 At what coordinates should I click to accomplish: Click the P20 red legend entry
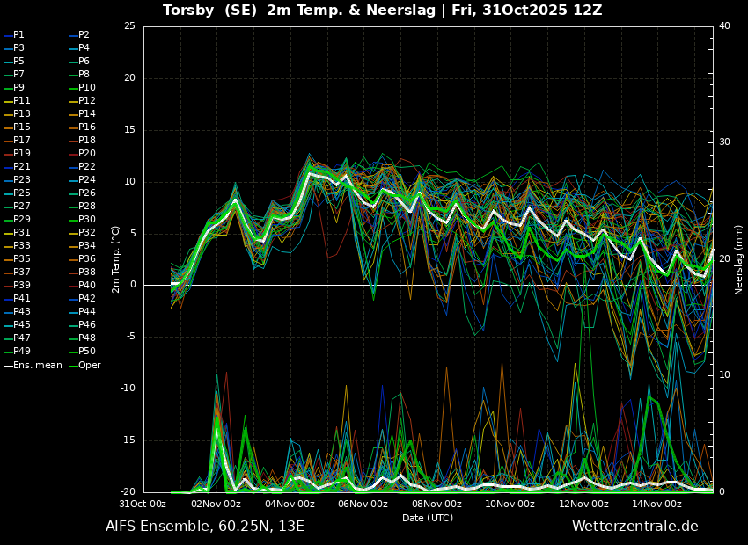pos(82,154)
